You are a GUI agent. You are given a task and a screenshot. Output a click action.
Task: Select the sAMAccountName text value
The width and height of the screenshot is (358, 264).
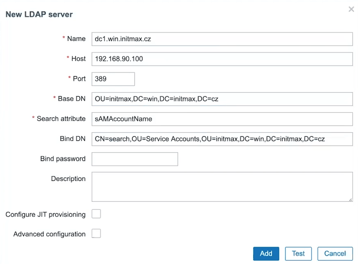coord(123,119)
